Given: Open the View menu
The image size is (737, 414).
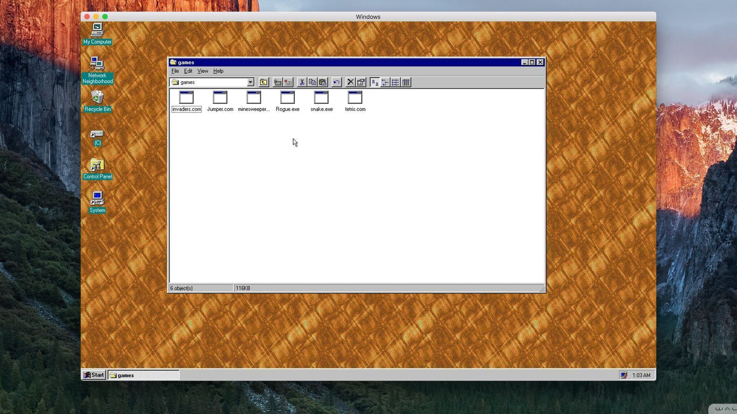Looking at the screenshot, I should tap(203, 71).
